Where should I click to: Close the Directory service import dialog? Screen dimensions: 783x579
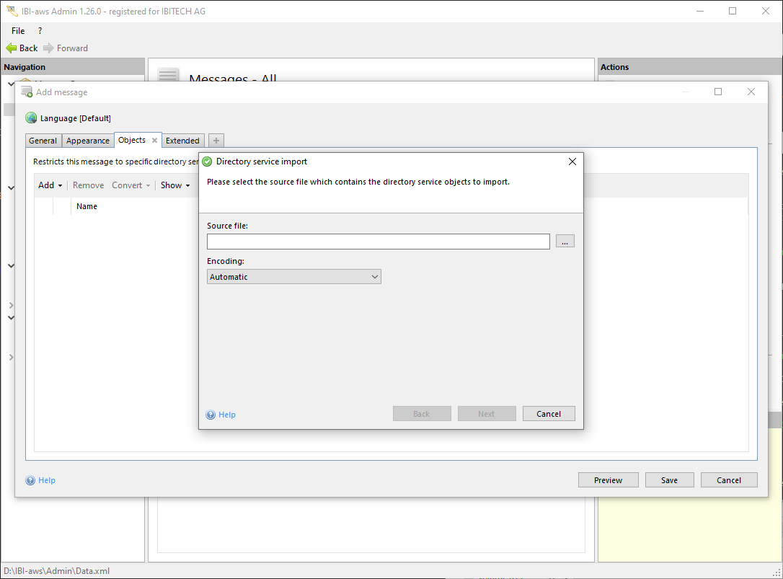pos(572,162)
